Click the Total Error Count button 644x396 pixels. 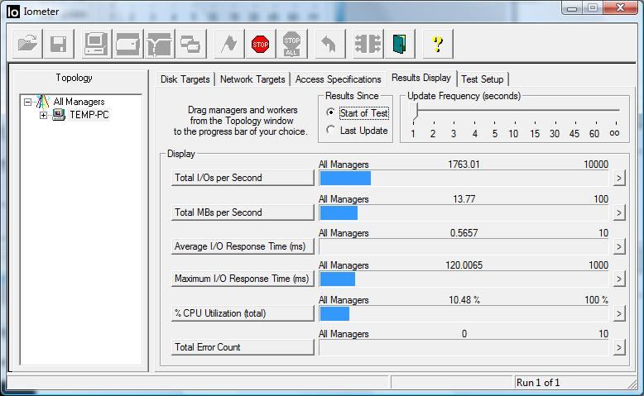click(x=243, y=347)
